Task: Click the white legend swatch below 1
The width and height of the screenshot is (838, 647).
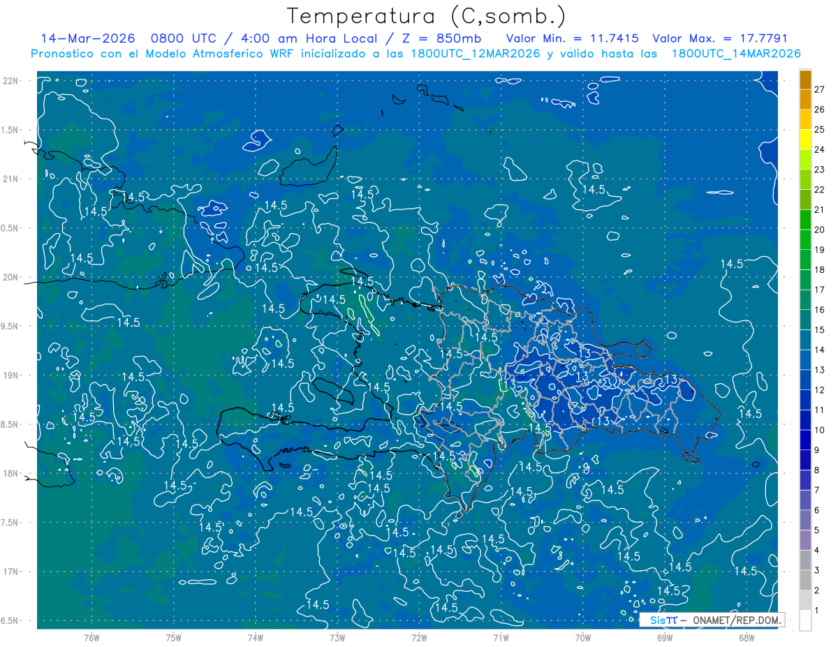Action: click(x=805, y=620)
